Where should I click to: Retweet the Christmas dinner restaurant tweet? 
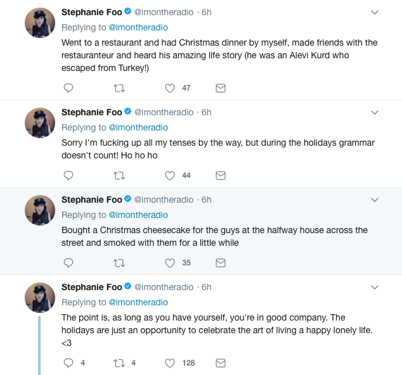[119, 88]
